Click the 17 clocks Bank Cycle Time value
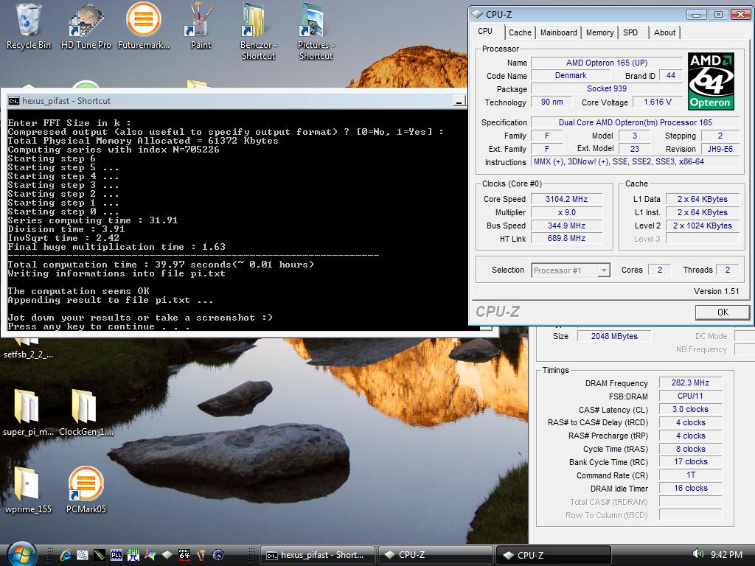This screenshot has height=566, width=755. pyautogui.click(x=690, y=461)
